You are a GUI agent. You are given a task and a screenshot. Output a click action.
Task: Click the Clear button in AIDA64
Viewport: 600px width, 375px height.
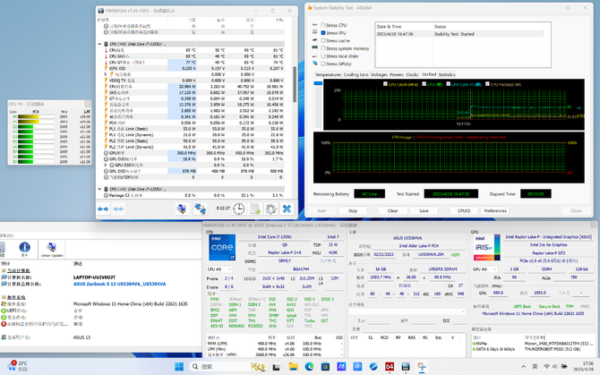tap(392, 210)
